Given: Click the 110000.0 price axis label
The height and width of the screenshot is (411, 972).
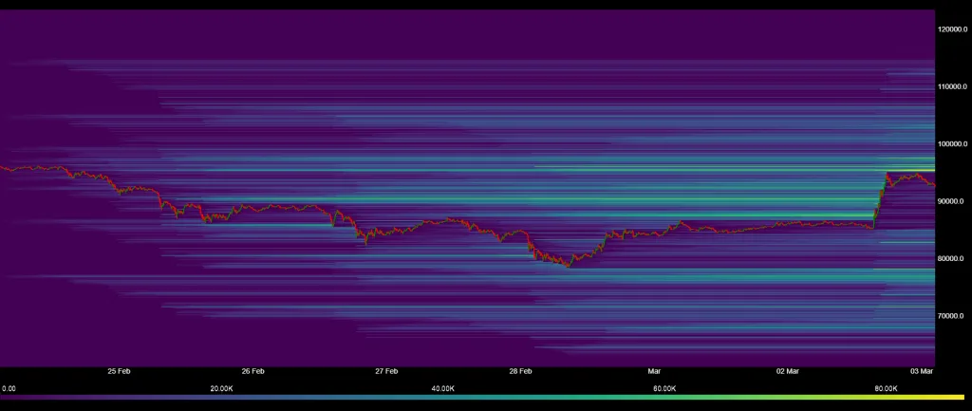Looking at the screenshot, I should click(x=953, y=86).
